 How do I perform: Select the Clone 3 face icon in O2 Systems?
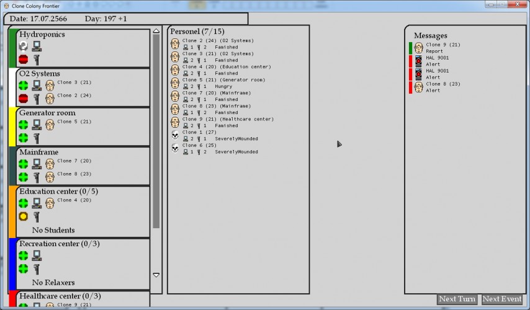tap(50, 86)
